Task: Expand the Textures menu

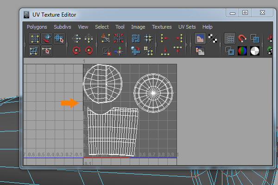Action: 162,27
